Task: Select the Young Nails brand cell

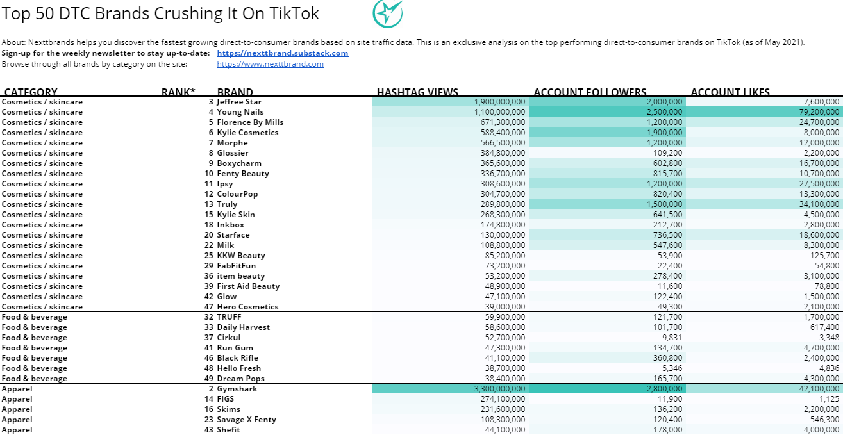Action: pyautogui.click(x=240, y=112)
